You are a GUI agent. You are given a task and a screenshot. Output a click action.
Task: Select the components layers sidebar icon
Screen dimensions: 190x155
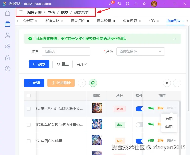(x=8, y=24)
